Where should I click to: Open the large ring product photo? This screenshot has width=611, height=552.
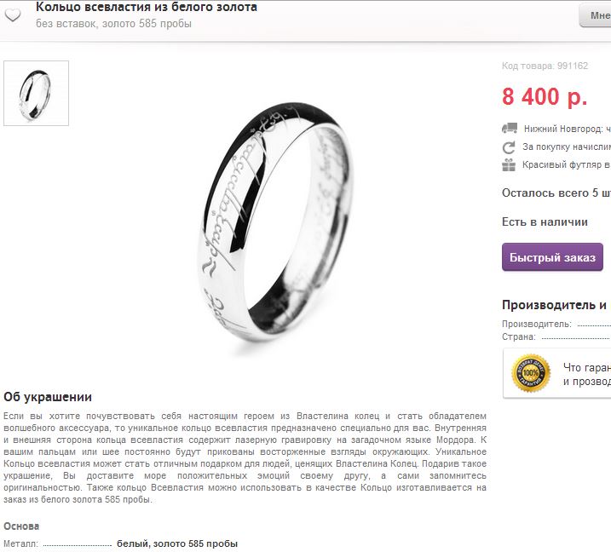coord(276,222)
